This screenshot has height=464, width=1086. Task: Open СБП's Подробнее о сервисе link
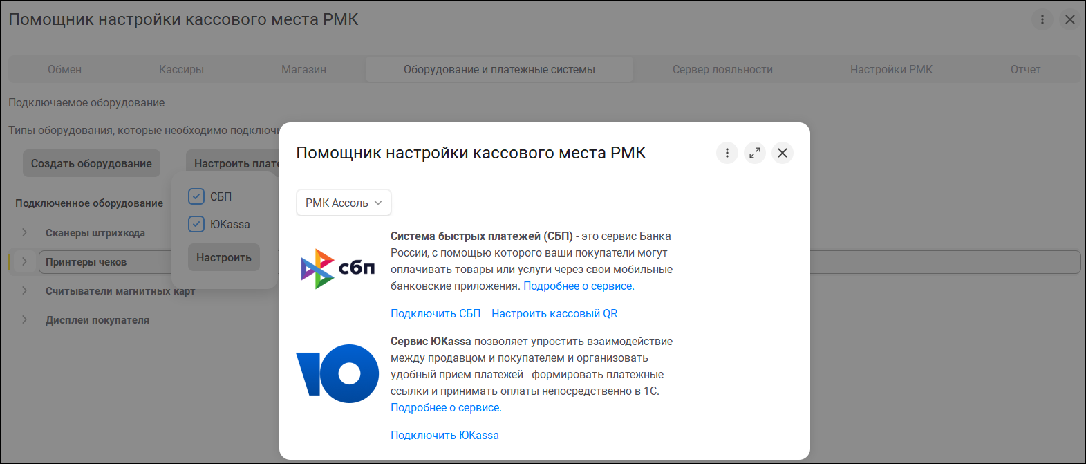pyautogui.click(x=579, y=286)
